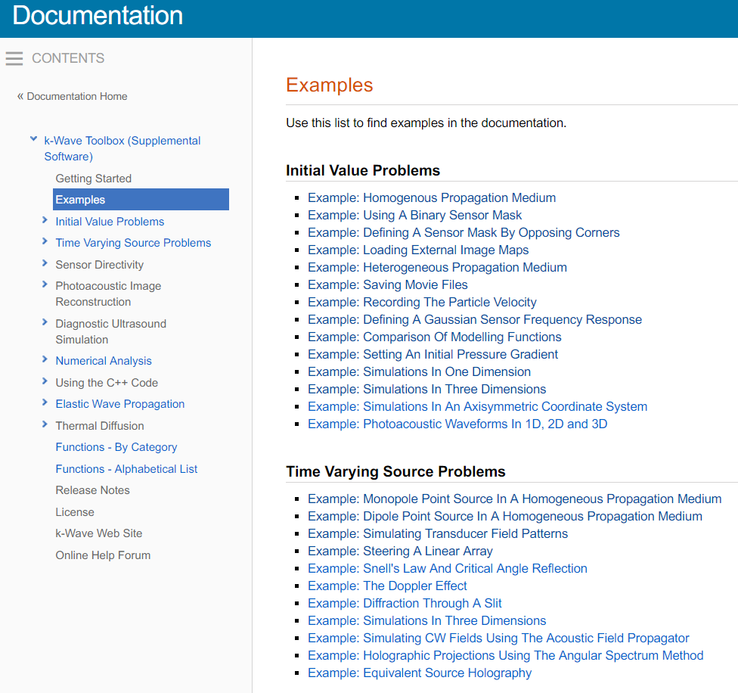Image resolution: width=738 pixels, height=693 pixels.
Task: Expand the Numerical Analysis chevron
Action: [x=45, y=360]
